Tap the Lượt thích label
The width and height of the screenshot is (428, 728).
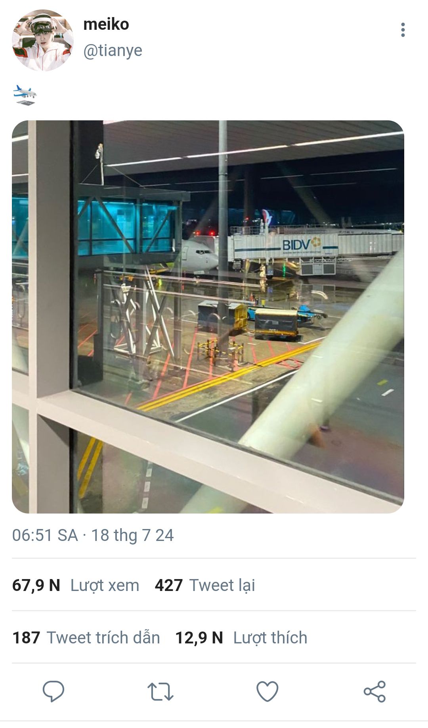click(x=270, y=637)
